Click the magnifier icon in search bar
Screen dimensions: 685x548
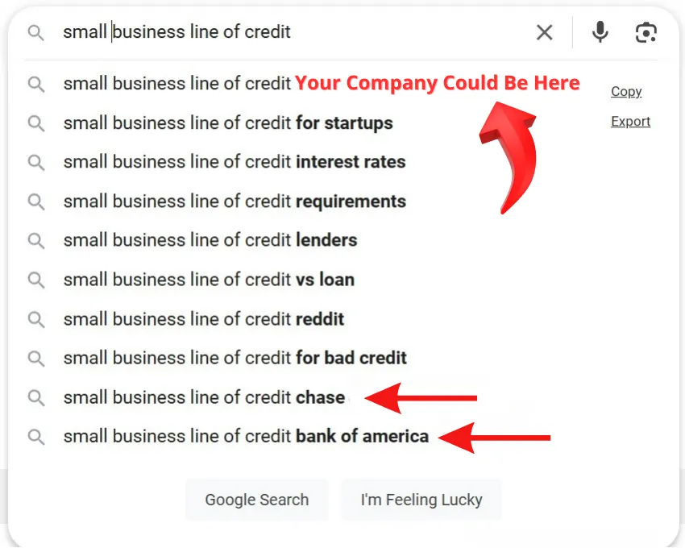point(35,33)
